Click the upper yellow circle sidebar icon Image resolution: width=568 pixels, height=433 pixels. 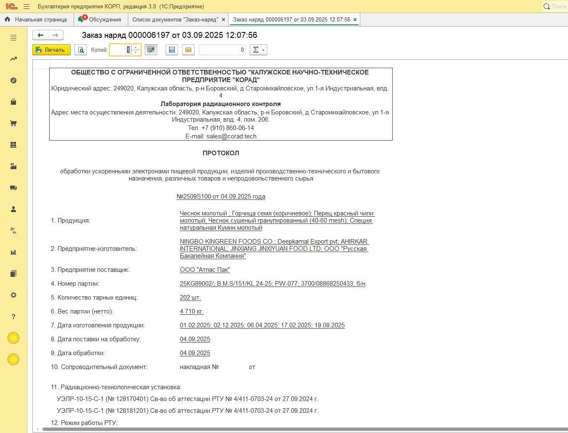tap(13, 338)
